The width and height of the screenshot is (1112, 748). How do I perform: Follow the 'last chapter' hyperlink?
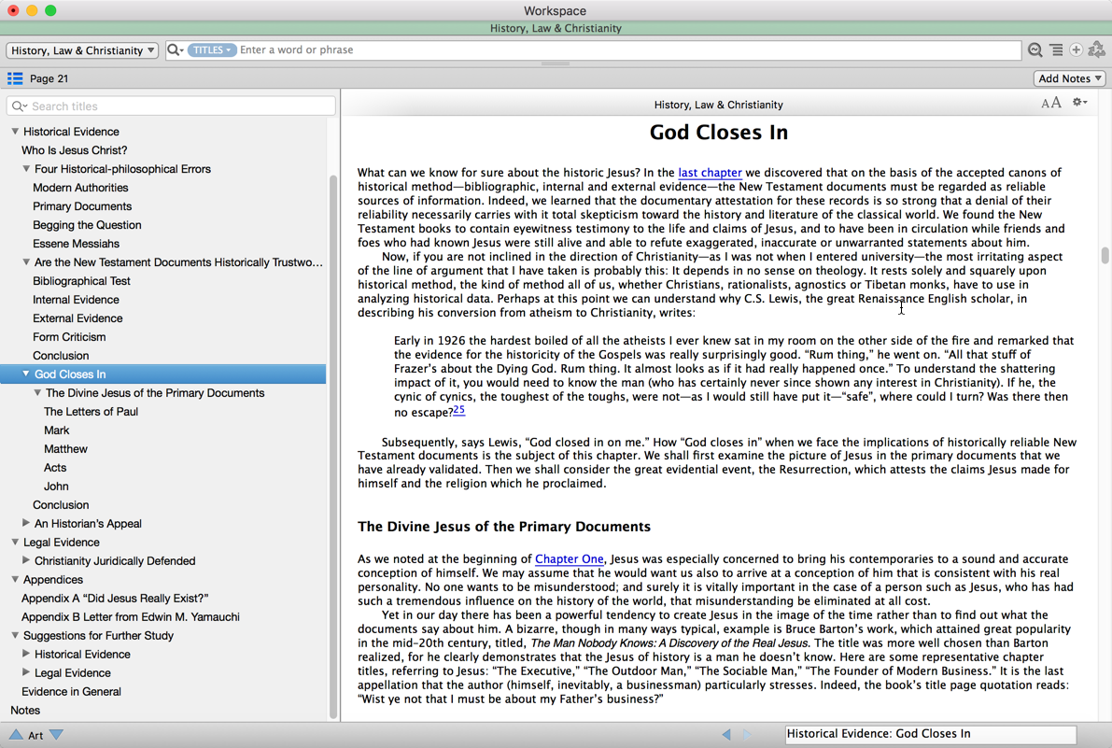pyautogui.click(x=710, y=172)
